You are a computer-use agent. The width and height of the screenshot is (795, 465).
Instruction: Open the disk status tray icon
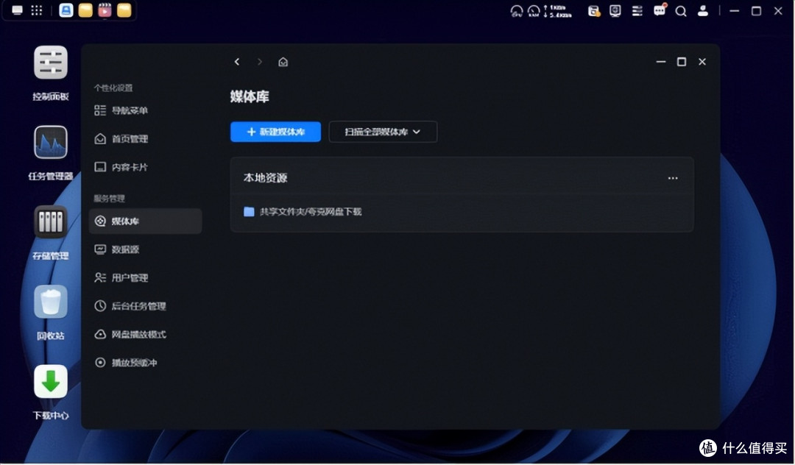pyautogui.click(x=594, y=10)
